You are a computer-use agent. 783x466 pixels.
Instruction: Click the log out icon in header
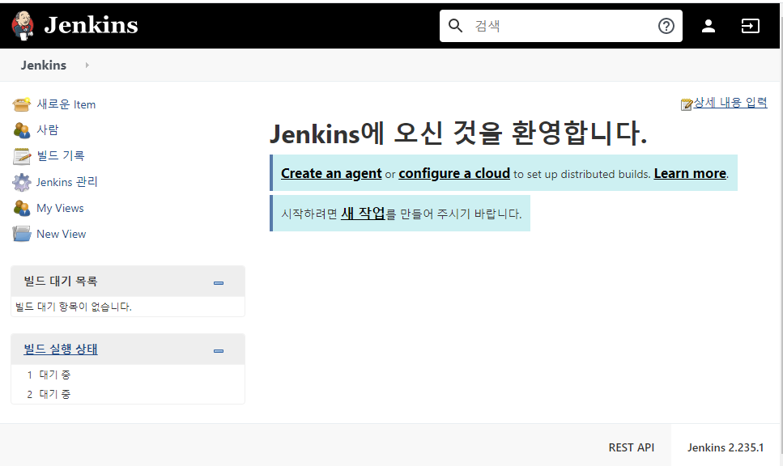750,25
